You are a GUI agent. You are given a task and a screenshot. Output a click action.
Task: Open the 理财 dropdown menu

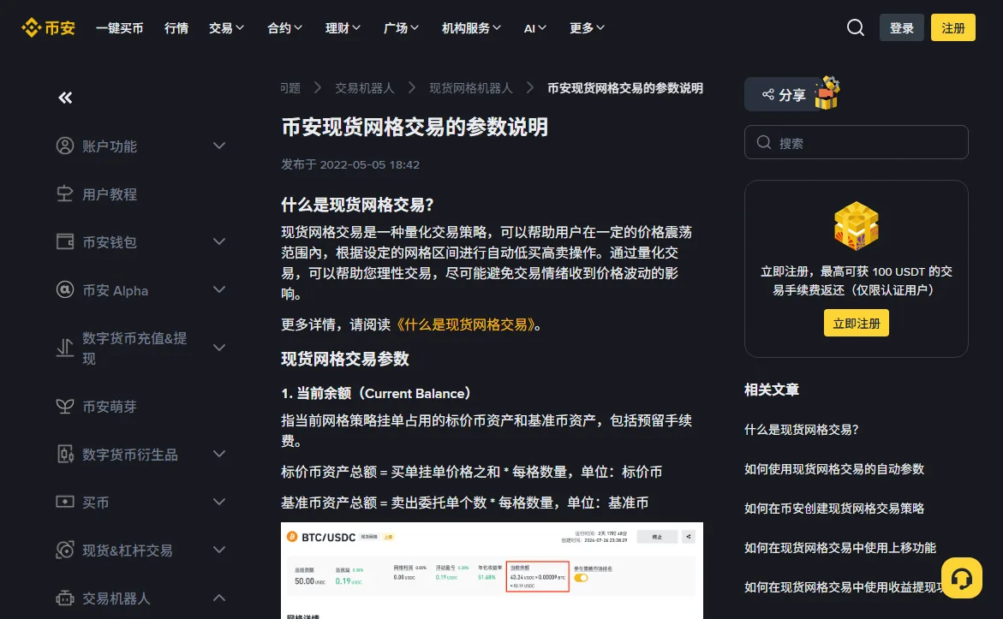pos(343,28)
